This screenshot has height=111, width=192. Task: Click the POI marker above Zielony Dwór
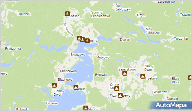coord(54,85)
